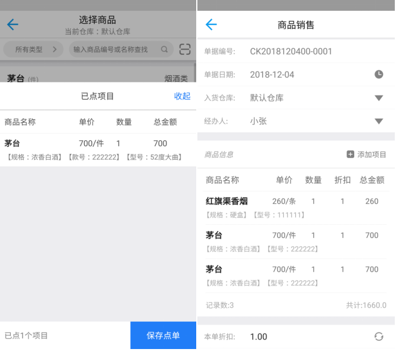Select 默认仓库 in the warehouse field
Viewport: 396px width, 355px height.
pos(267,98)
